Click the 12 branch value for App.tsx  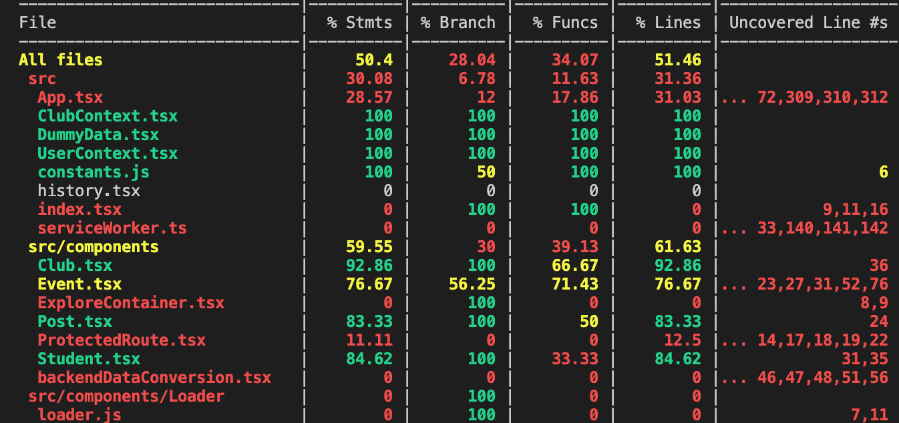click(486, 97)
